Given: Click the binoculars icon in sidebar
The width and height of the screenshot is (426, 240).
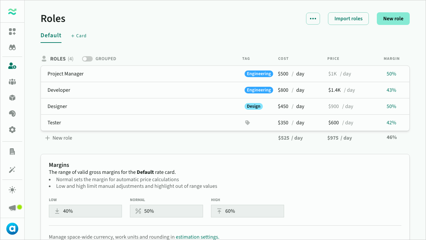Looking at the screenshot, I should pos(12,48).
